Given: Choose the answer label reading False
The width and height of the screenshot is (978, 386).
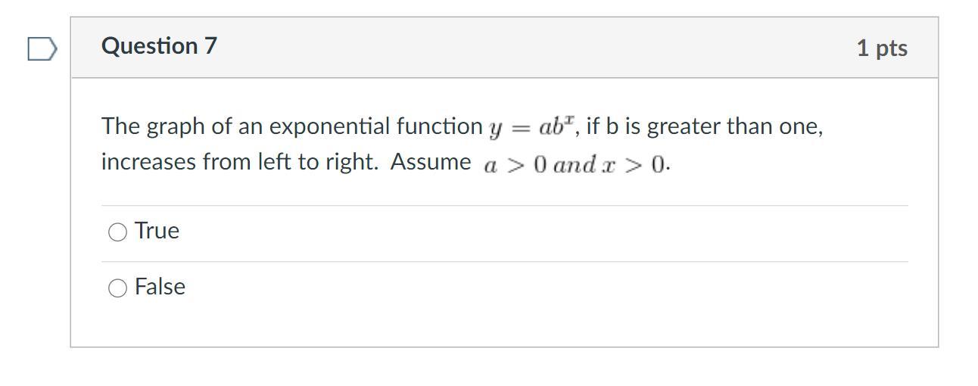Looking at the screenshot, I should coord(160,287).
